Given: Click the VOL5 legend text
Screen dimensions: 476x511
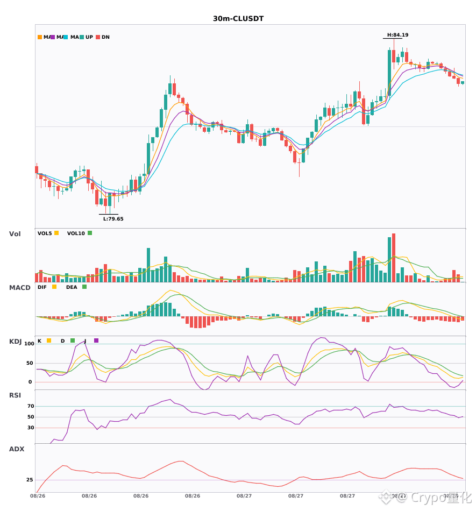Looking at the screenshot, I should 45,233.
